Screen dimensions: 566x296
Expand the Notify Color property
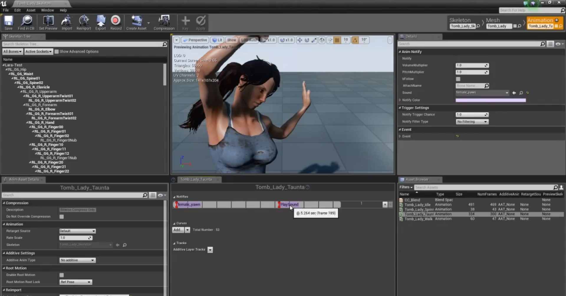400,100
